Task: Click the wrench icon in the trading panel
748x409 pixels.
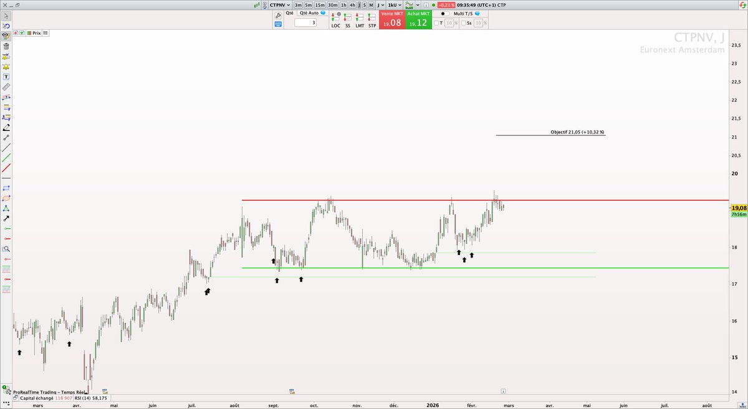Action: pos(277,14)
